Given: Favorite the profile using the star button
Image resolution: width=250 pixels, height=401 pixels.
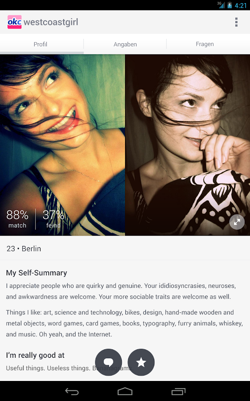Looking at the screenshot, I should click(141, 362).
